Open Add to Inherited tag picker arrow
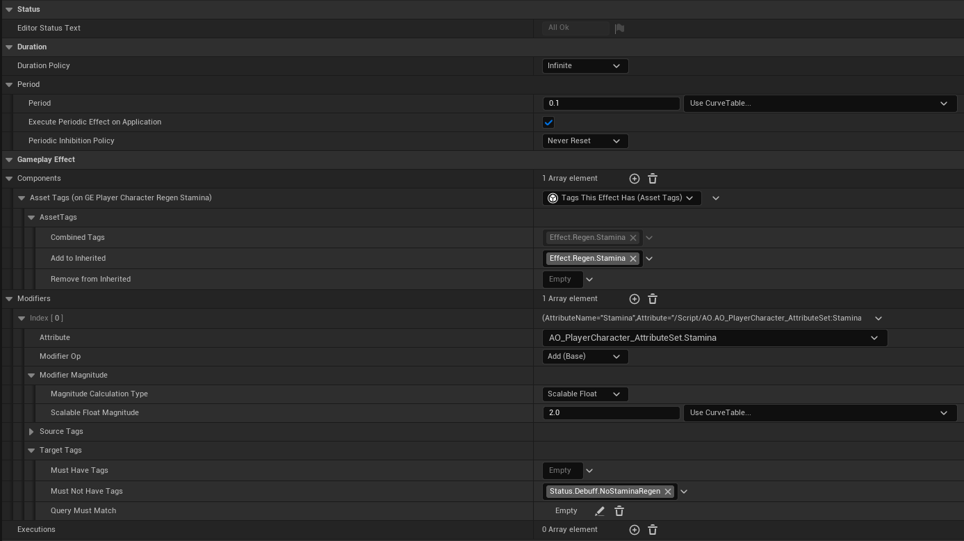 [x=649, y=259]
